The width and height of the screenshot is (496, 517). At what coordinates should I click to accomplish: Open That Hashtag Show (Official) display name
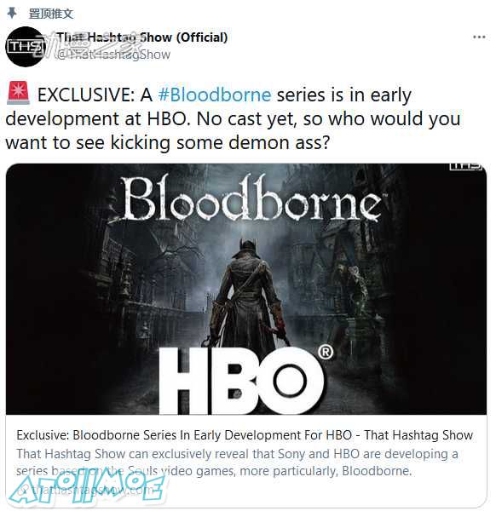pos(142,37)
